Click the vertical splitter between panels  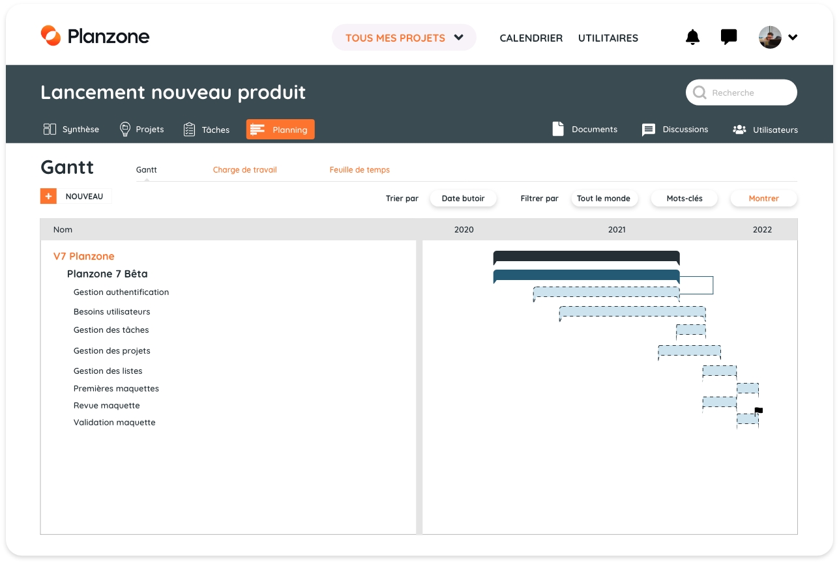(x=419, y=388)
